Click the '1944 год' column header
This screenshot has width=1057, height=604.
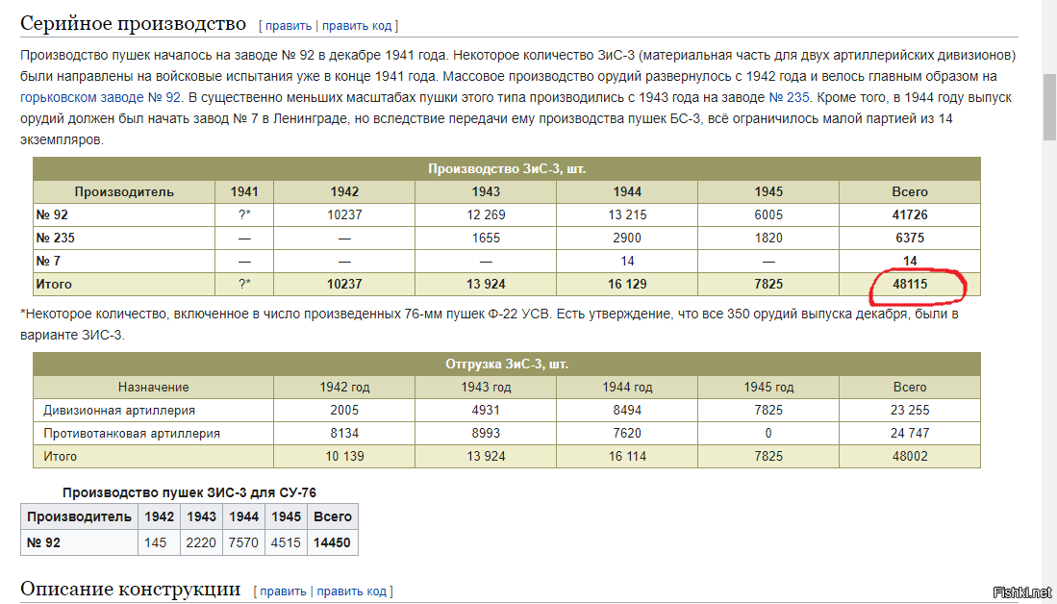point(627,388)
